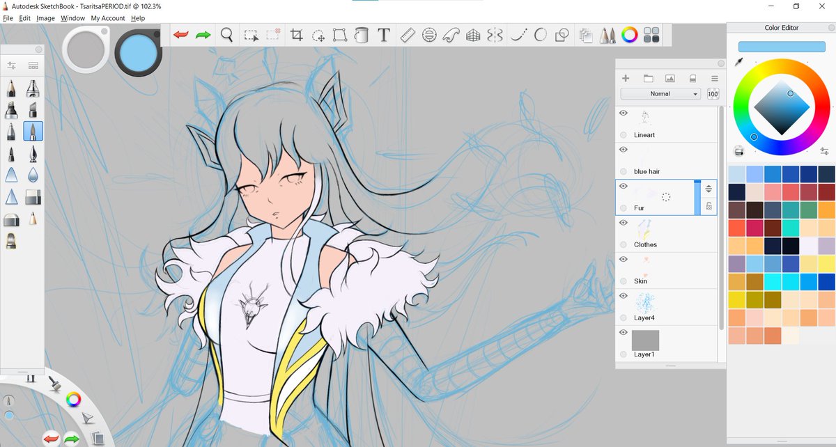Toggle the Brush Palette toolbar icon
The width and height of the screenshot is (836, 447).
(x=607, y=35)
